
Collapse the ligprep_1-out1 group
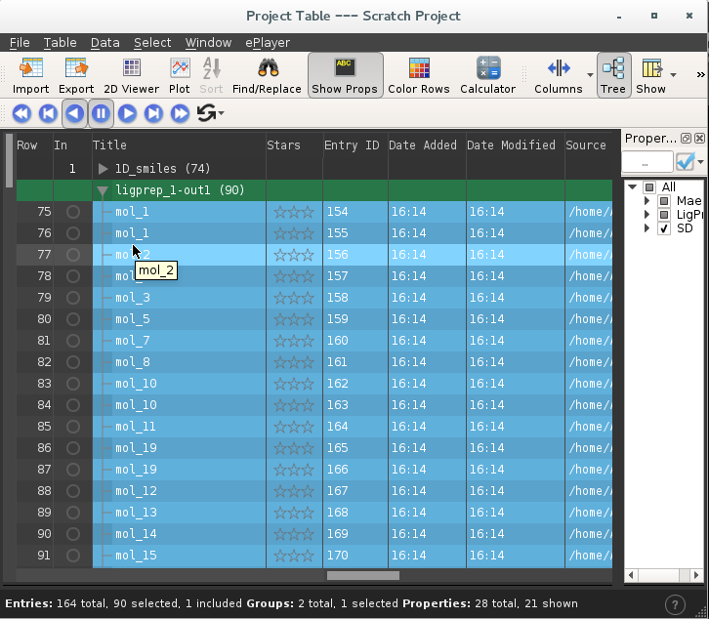pos(104,191)
